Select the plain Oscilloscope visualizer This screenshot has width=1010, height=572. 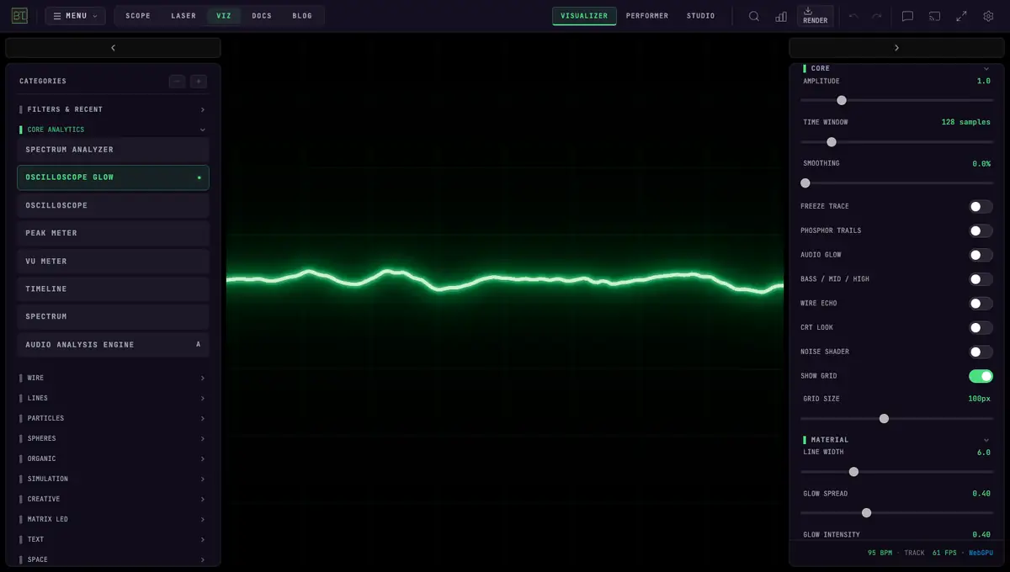pyautogui.click(x=113, y=205)
